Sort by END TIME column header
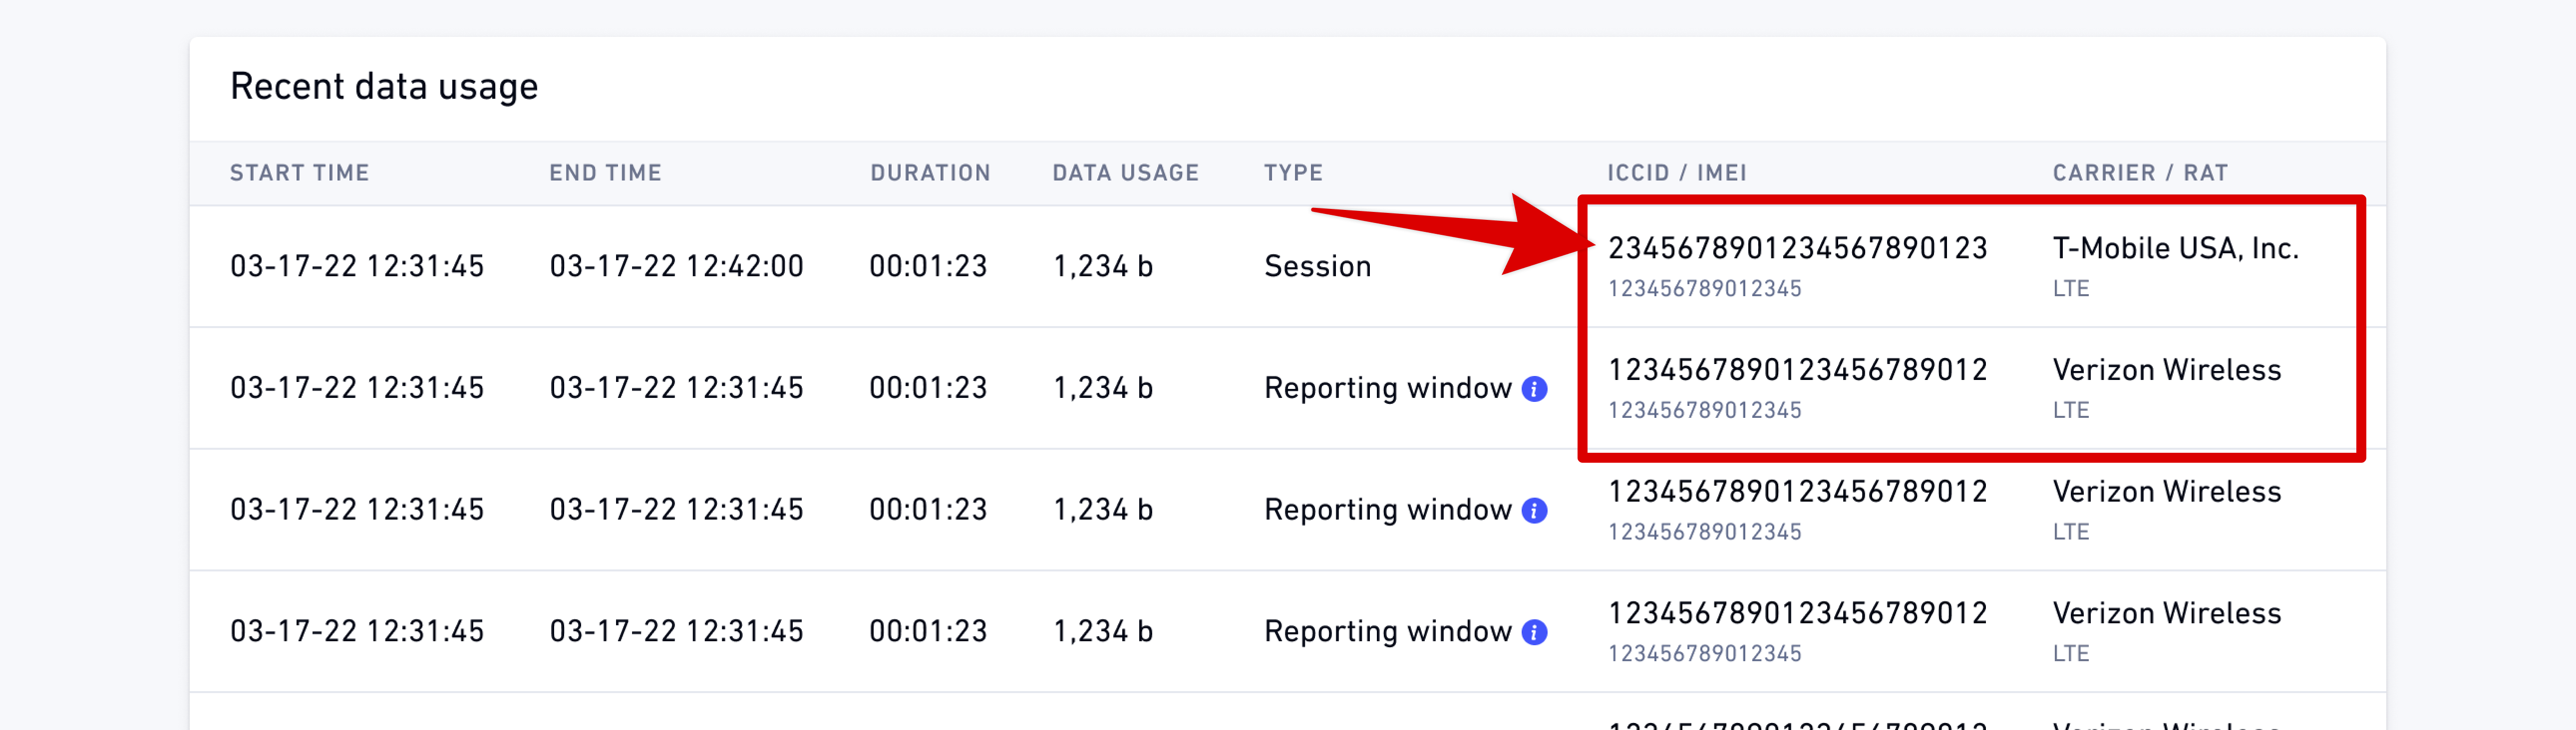Viewport: 2576px width, 730px height. click(x=605, y=173)
